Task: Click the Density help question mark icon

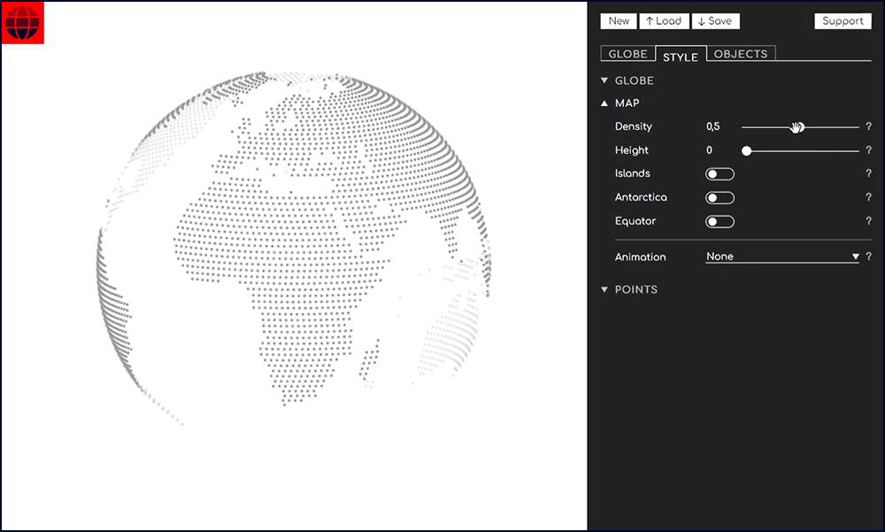Action: 868,126
